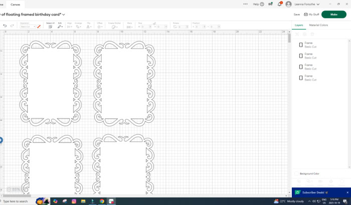The image size is (351, 205).
Task: Click the user profile avatar
Action: [x=288, y=4]
